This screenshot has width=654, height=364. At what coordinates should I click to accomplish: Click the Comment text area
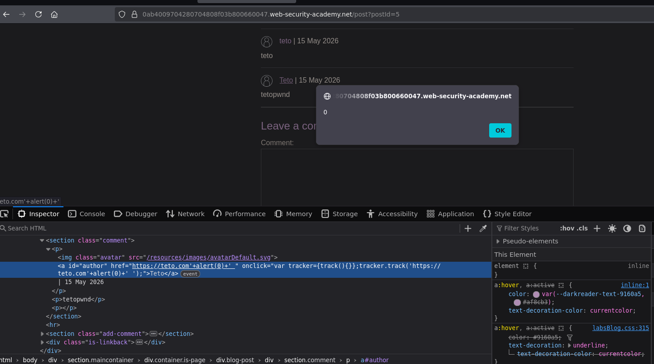click(x=417, y=177)
